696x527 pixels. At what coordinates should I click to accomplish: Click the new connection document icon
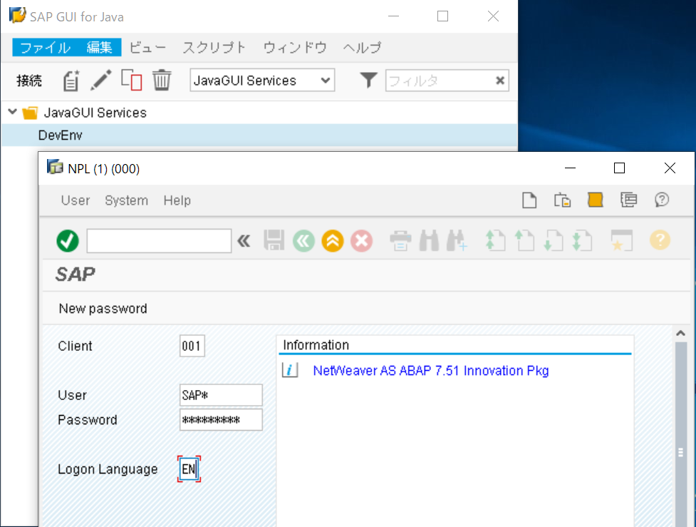(x=71, y=81)
